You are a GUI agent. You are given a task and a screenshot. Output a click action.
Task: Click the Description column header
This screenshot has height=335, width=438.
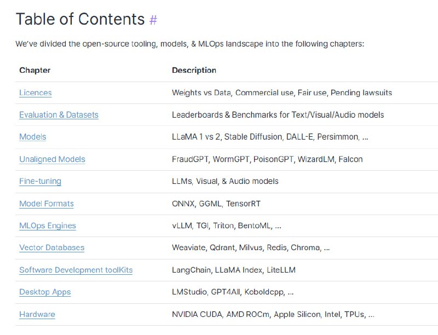coord(194,70)
